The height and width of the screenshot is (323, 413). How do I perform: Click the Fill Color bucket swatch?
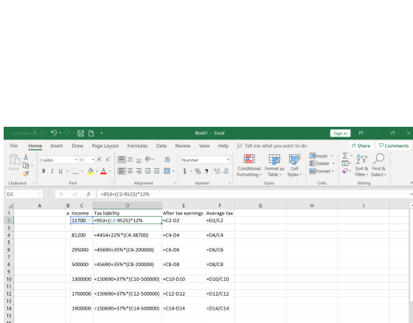point(91,171)
